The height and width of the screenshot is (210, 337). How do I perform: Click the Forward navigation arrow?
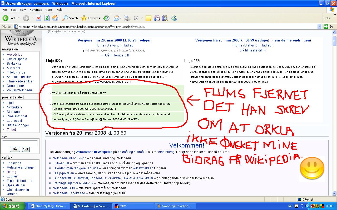coord(26,18)
